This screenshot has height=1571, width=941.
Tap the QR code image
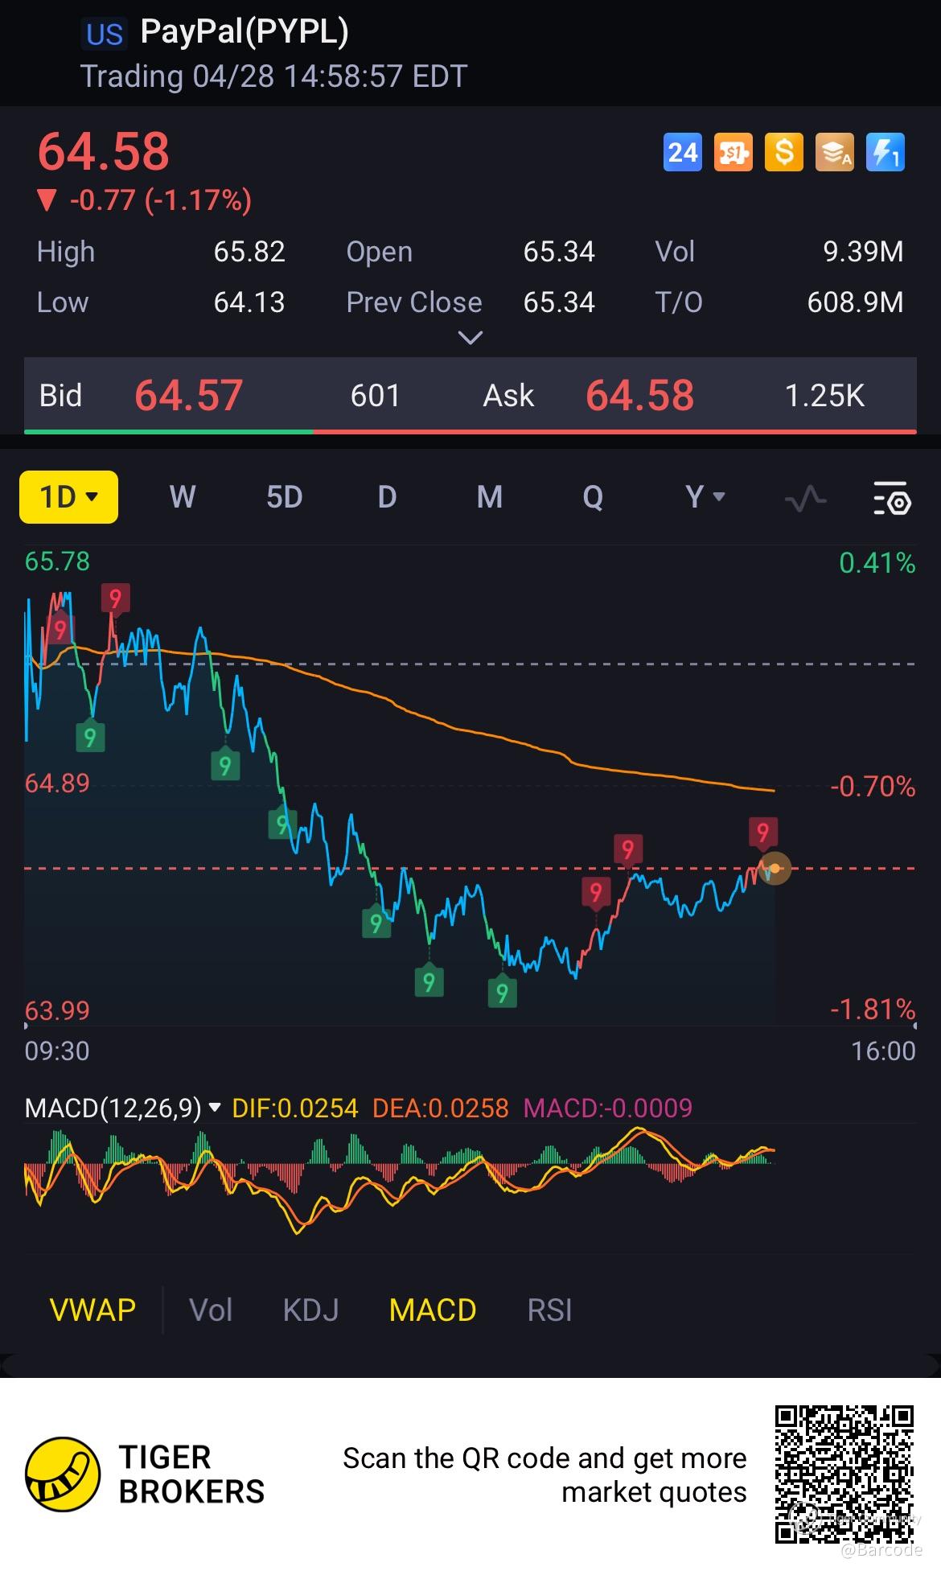pos(844,1474)
